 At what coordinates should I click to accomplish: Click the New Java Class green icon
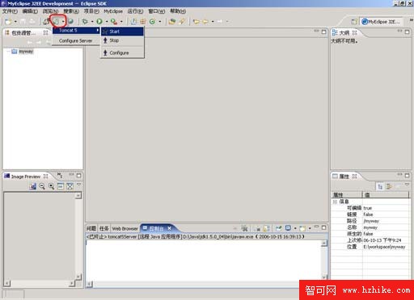click(x=152, y=22)
